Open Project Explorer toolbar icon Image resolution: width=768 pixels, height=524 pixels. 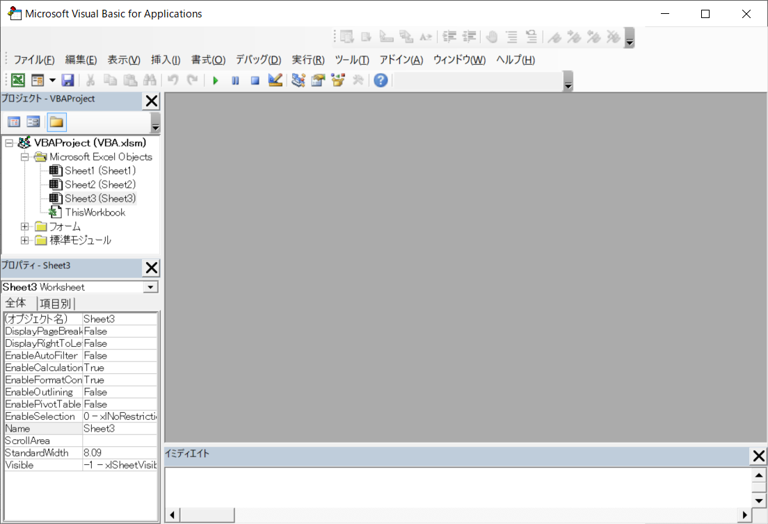click(298, 80)
